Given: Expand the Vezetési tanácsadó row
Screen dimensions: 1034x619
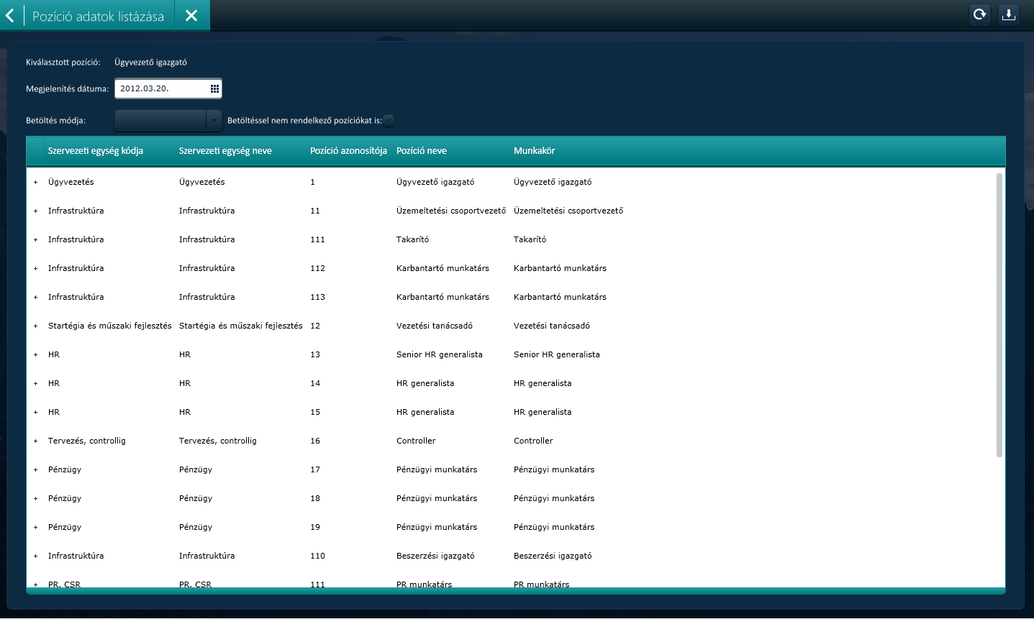Looking at the screenshot, I should click(35, 326).
